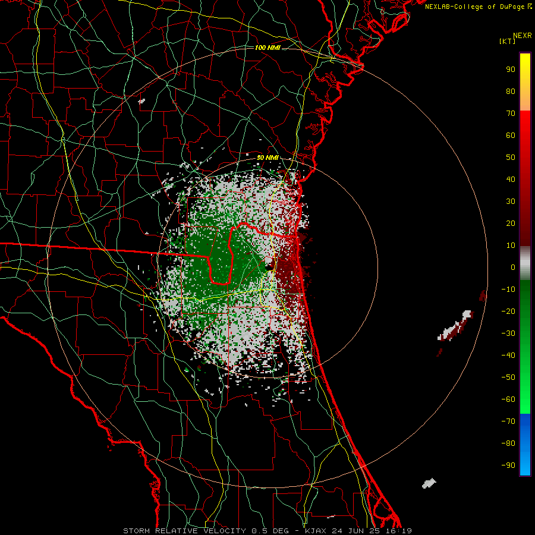Click the 30 value on the velocity scale
Viewport: 535px width, 535px height.
[511, 202]
